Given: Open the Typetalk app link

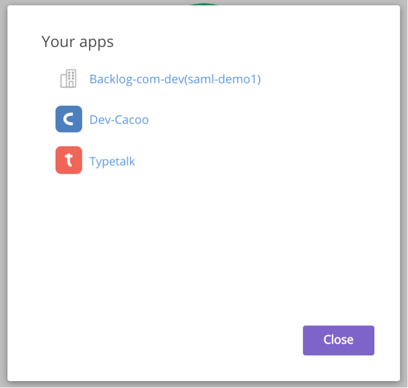Looking at the screenshot, I should pos(112,161).
